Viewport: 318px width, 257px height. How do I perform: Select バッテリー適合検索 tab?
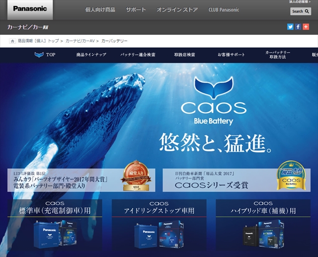pos(138,55)
